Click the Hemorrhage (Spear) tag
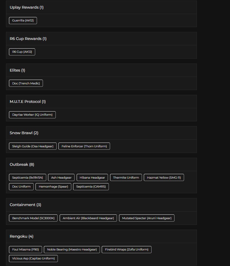 coord(53,187)
